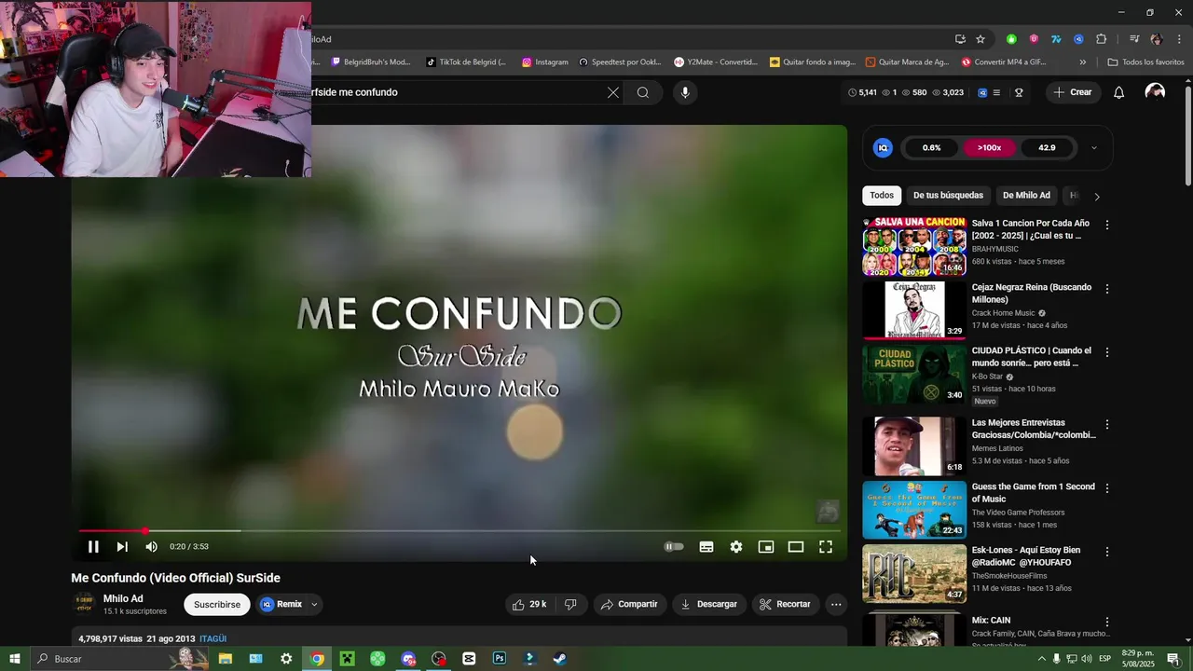Open Photoshop from the taskbar
The height and width of the screenshot is (671, 1193).
(500, 659)
